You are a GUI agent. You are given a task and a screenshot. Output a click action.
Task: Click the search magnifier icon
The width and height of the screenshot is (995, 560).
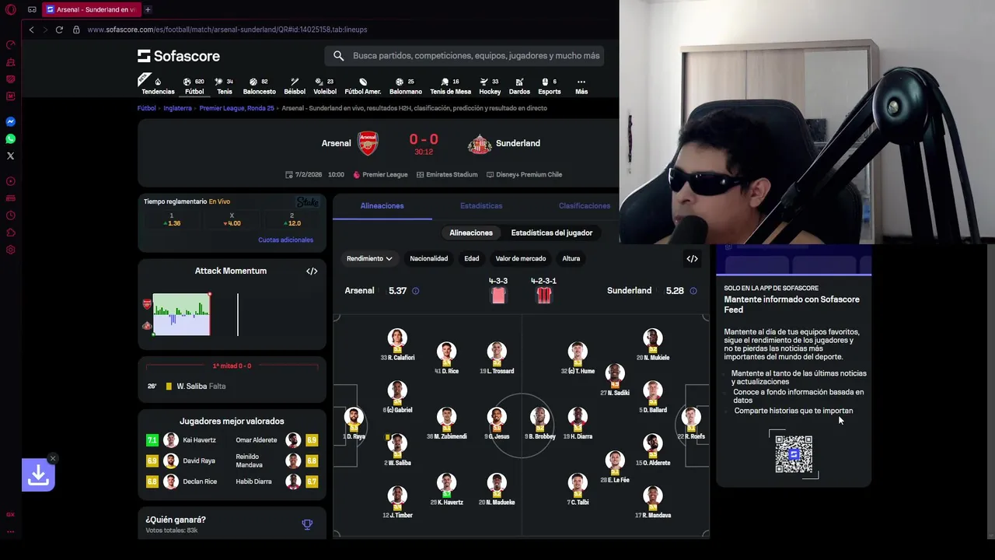338,55
